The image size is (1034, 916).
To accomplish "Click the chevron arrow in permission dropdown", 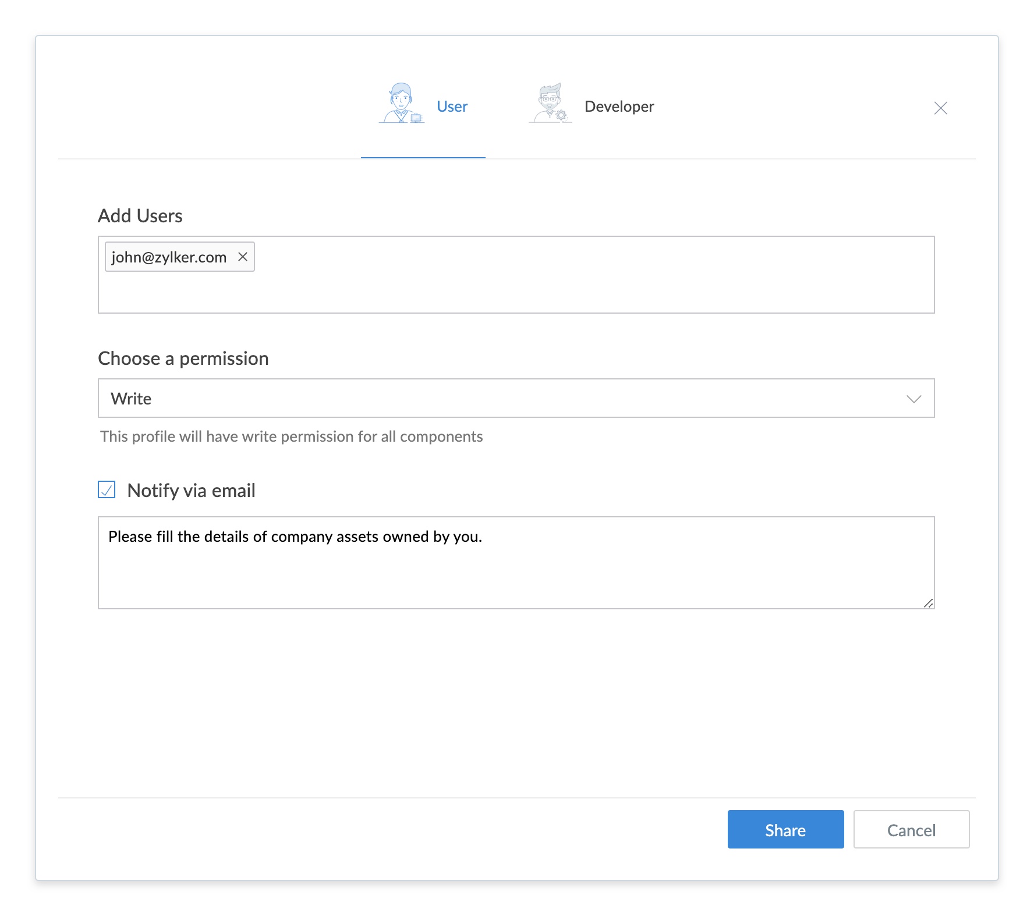I will tap(913, 399).
